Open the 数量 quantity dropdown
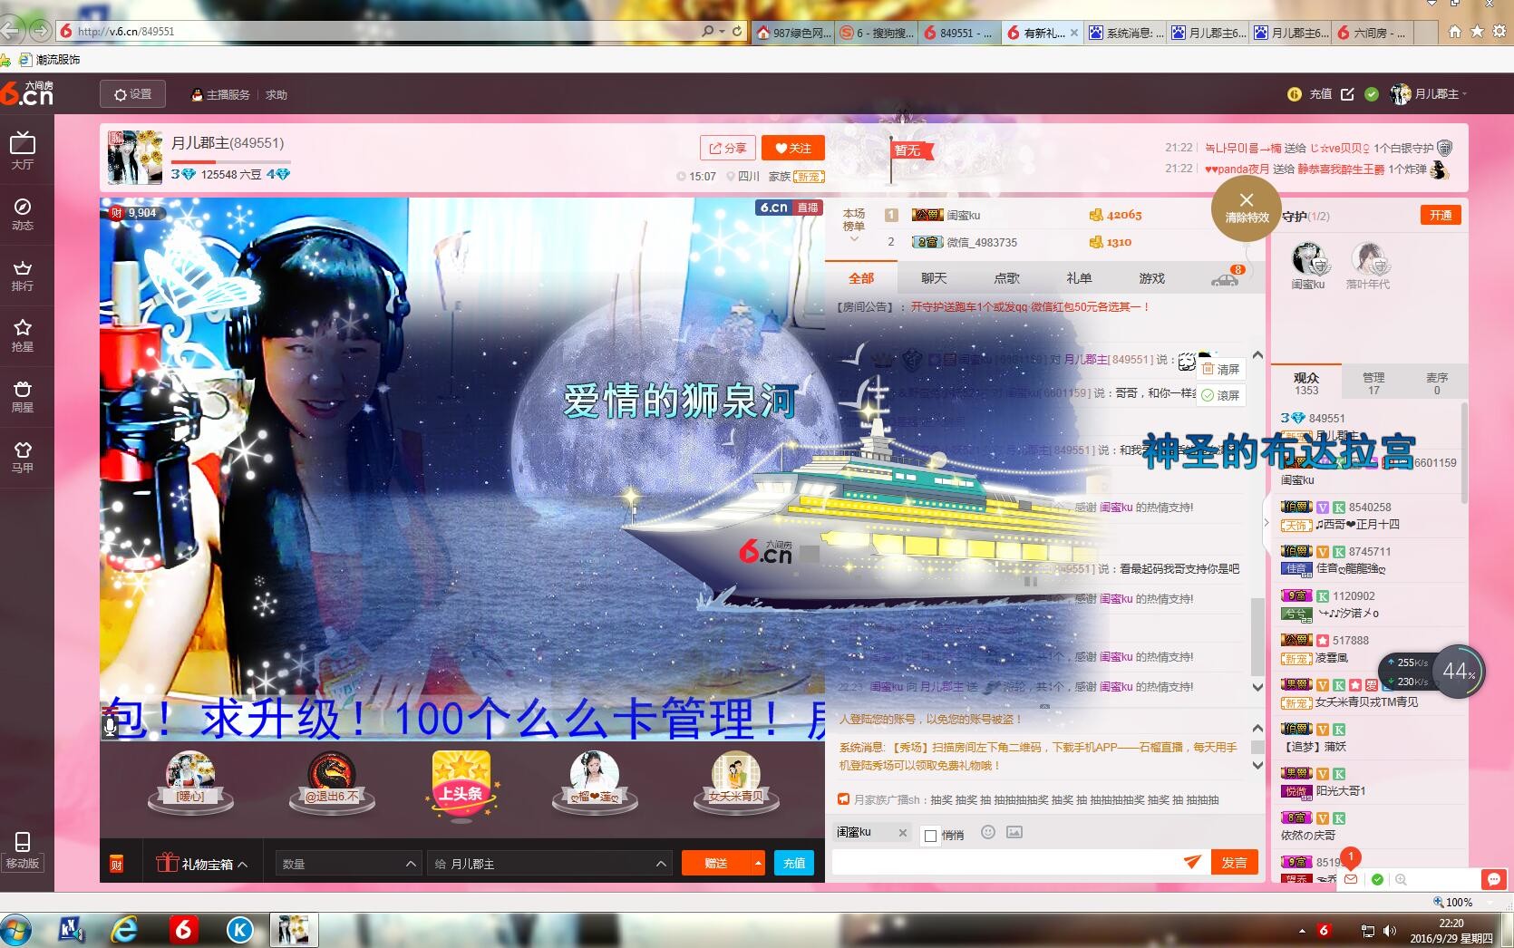Image resolution: width=1514 pixels, height=948 pixels. (x=349, y=864)
